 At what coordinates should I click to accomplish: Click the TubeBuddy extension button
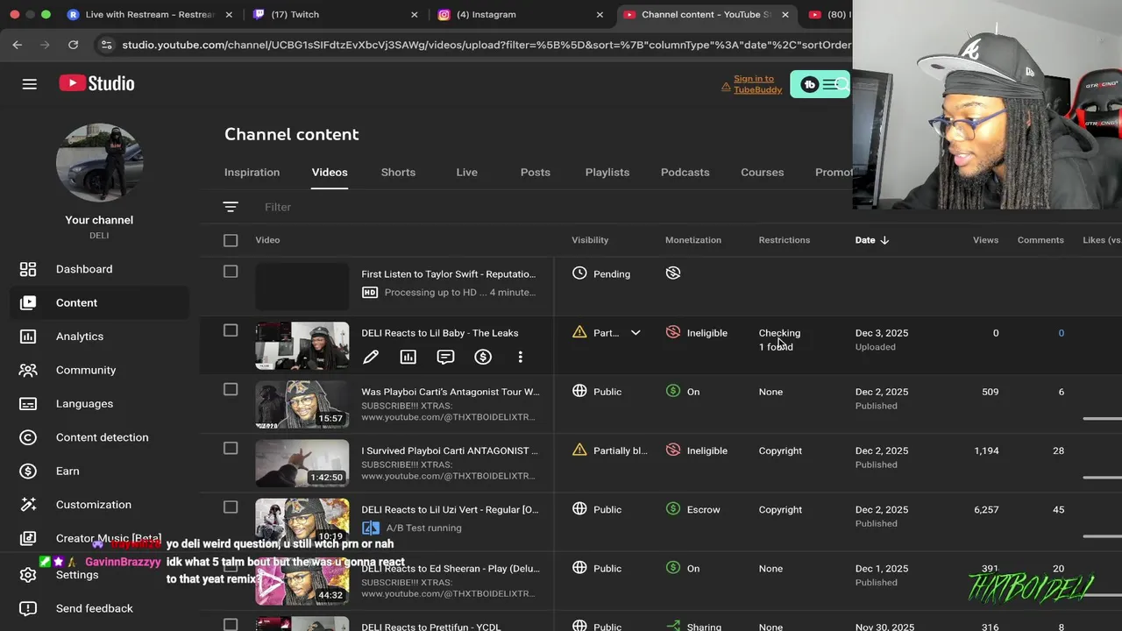pyautogui.click(x=820, y=84)
